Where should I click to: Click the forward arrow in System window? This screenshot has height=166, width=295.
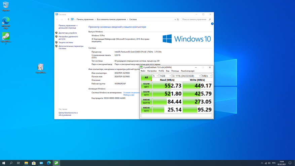click(62, 20)
